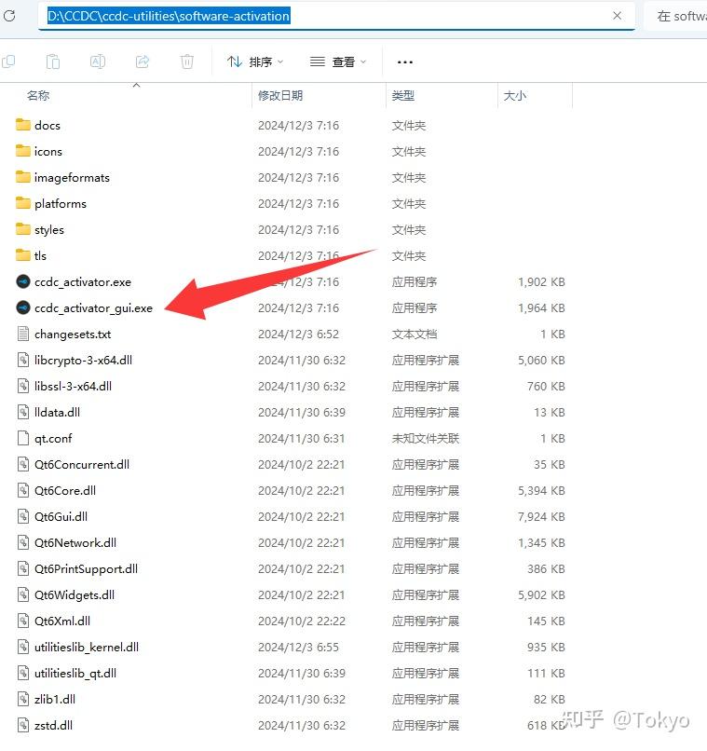Click the rename toolbar icon
The image size is (707, 751).
[x=98, y=61]
